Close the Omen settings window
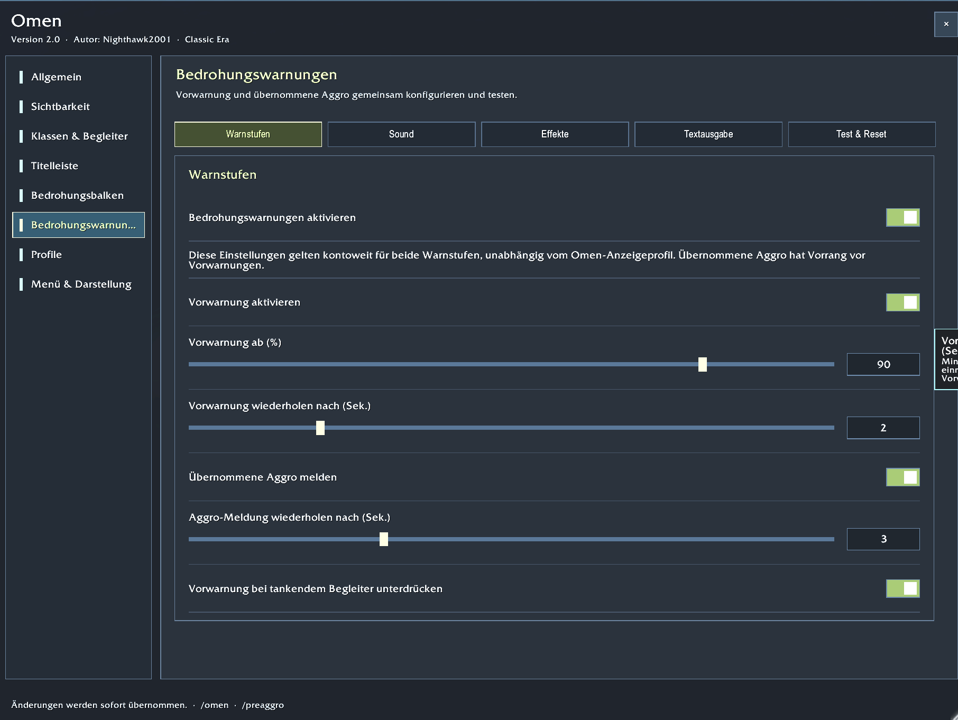Image resolution: width=958 pixels, height=720 pixels. (x=946, y=24)
